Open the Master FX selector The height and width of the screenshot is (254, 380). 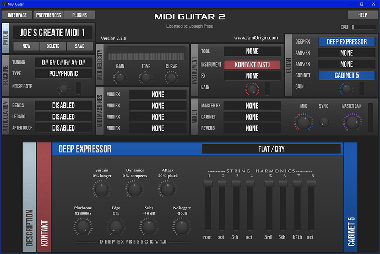point(252,106)
